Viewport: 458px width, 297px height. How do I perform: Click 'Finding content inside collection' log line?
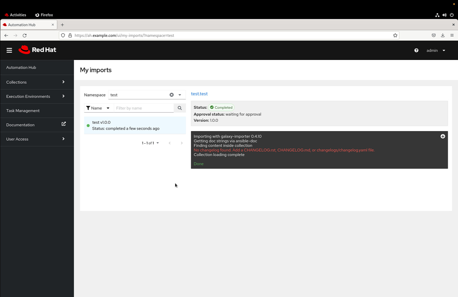[223, 146]
